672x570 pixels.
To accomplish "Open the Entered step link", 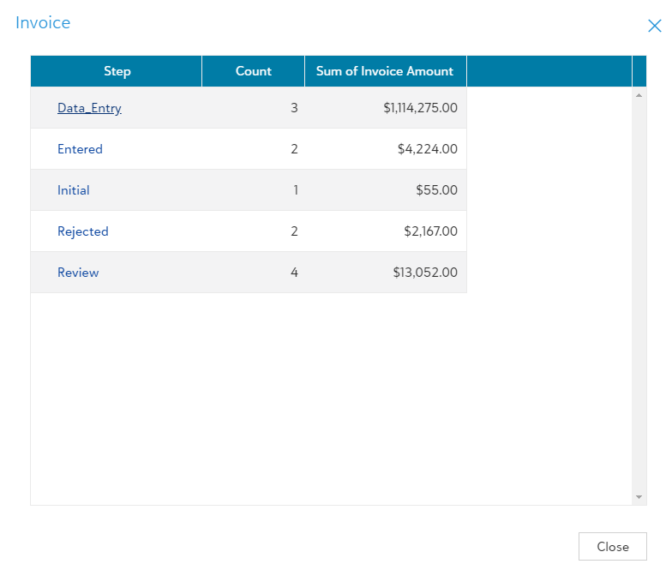I will click(x=80, y=149).
